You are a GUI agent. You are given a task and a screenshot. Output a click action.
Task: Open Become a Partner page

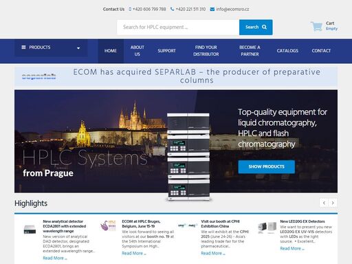click(x=250, y=51)
